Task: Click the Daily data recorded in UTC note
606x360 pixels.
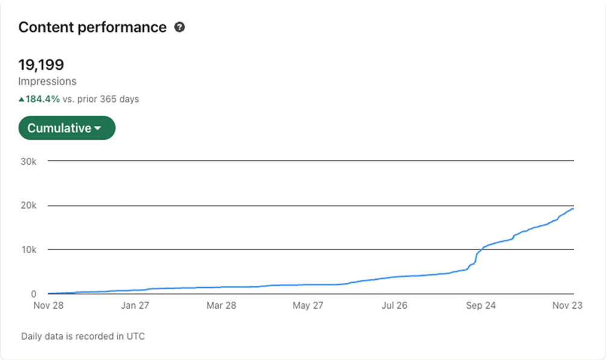Action: [83, 336]
